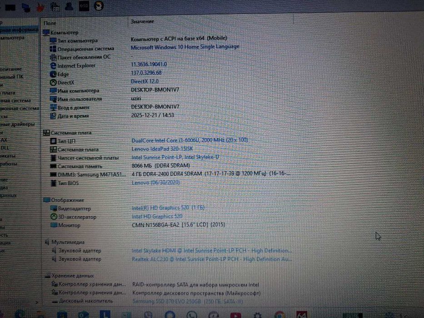Click the Вход в домен row icon
The image size is (424, 318).
[53, 108]
